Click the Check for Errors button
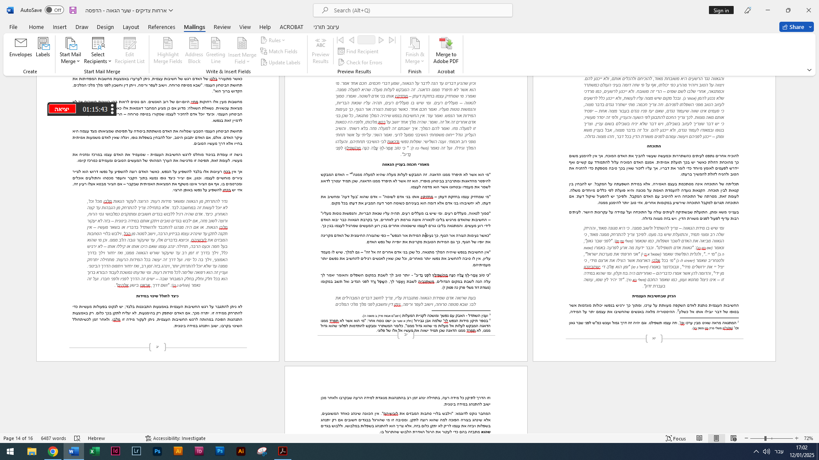The width and height of the screenshot is (819, 460). pos(360,62)
